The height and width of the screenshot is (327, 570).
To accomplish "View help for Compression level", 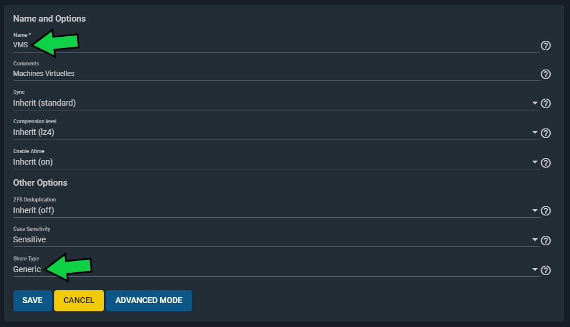I will tap(545, 133).
